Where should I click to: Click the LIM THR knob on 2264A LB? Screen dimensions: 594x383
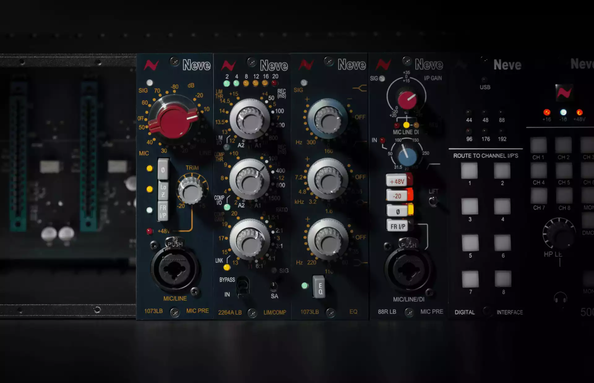click(x=249, y=119)
